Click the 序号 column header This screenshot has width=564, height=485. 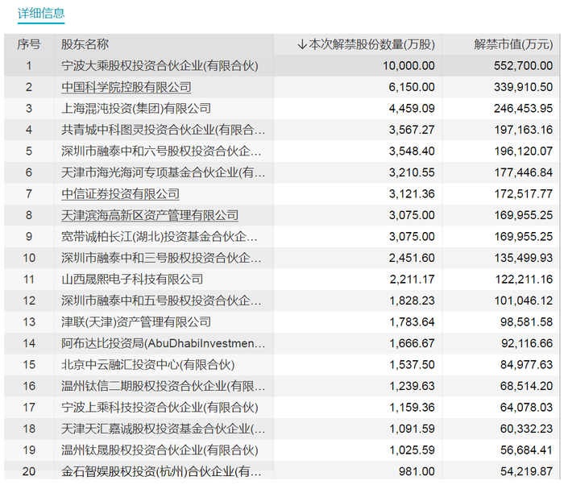pos(29,44)
